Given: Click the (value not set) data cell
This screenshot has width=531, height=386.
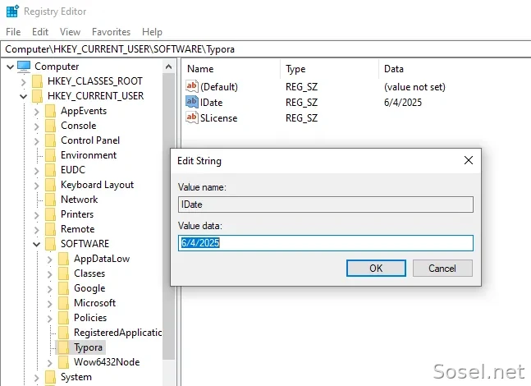Looking at the screenshot, I should pos(414,87).
